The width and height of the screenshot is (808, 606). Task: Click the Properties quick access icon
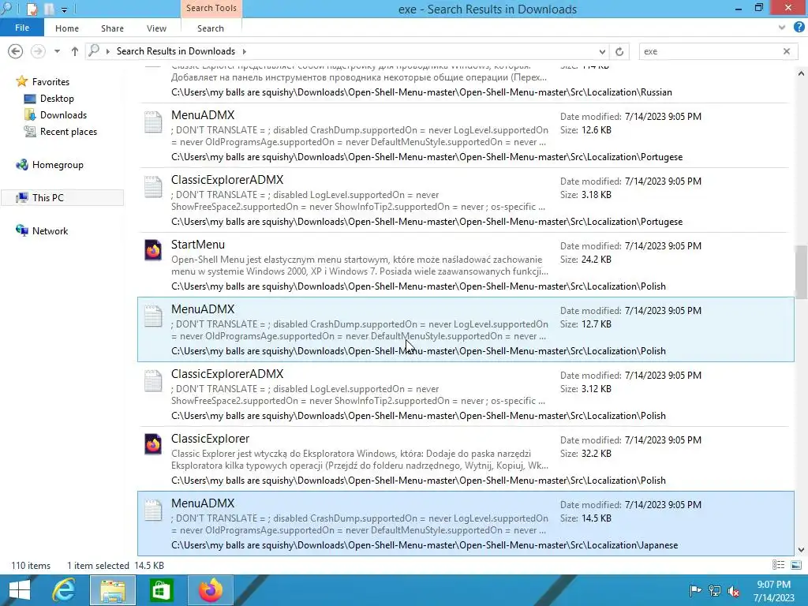[32, 9]
